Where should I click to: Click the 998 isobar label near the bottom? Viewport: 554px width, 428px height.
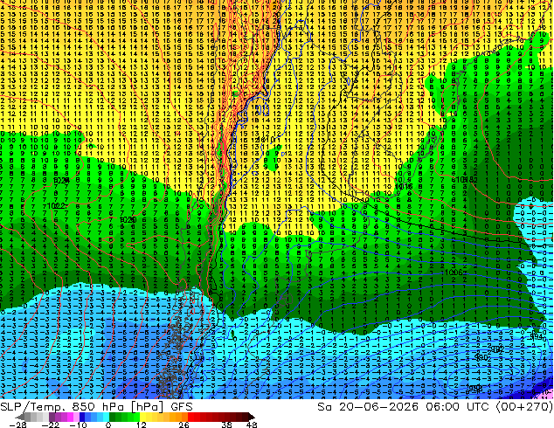point(475,388)
